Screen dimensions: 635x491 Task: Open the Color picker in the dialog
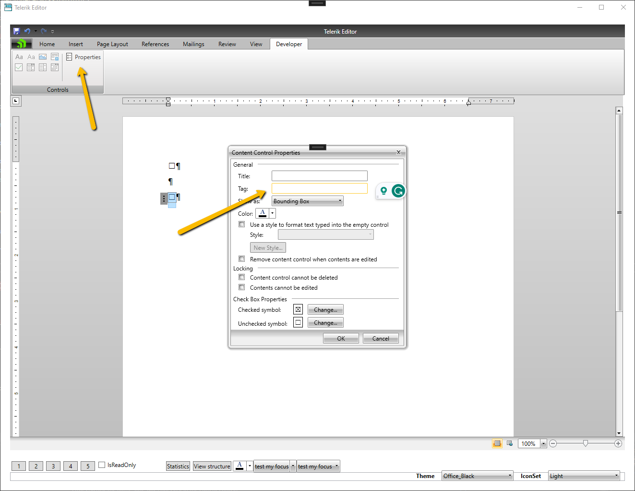(272, 213)
